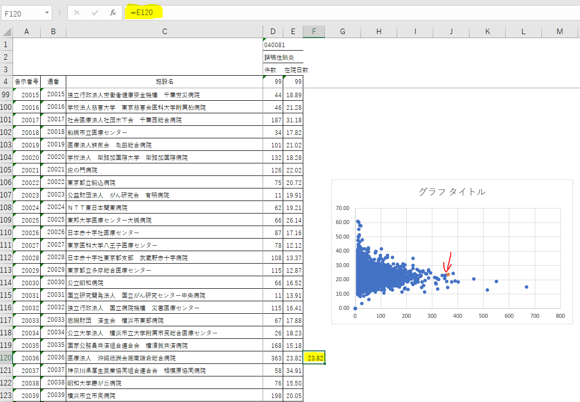Click the 告示番号 header cell

tap(27, 82)
